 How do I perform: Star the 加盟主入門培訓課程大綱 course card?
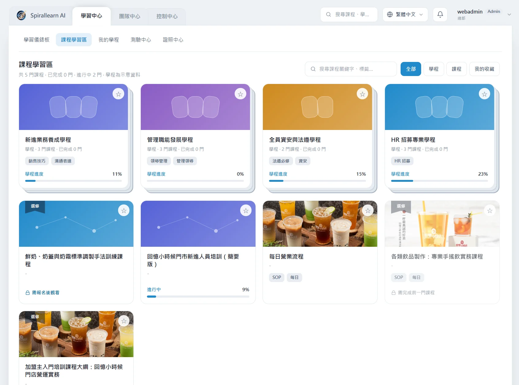pyautogui.click(x=124, y=321)
